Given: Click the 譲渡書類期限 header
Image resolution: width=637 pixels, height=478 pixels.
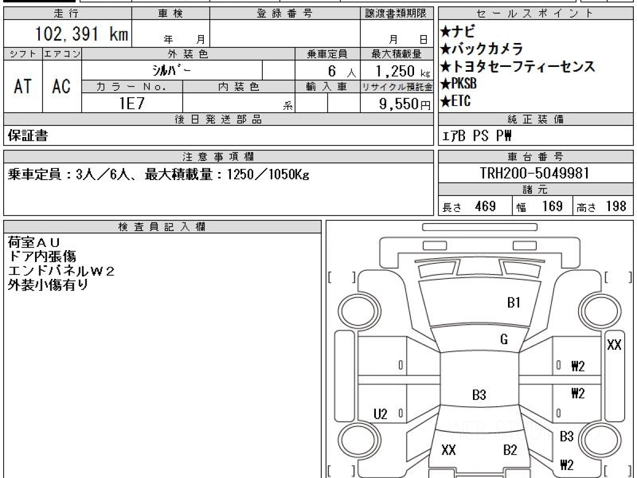Looking at the screenshot, I should point(397,14).
